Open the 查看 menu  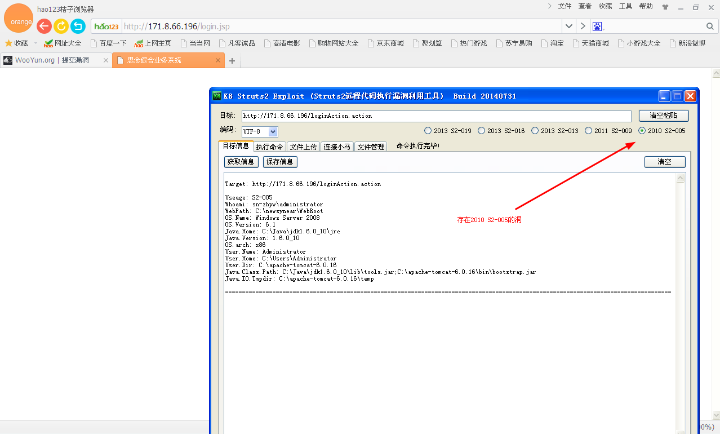click(585, 6)
